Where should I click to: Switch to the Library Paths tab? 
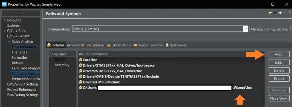119,45
